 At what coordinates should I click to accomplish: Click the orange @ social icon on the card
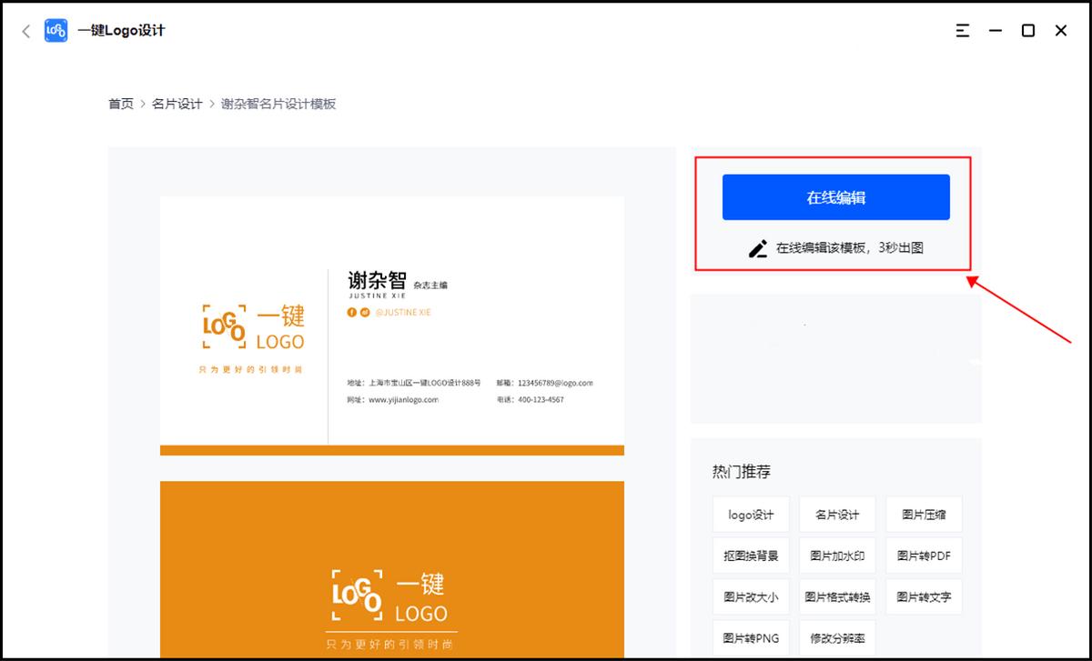(x=365, y=313)
